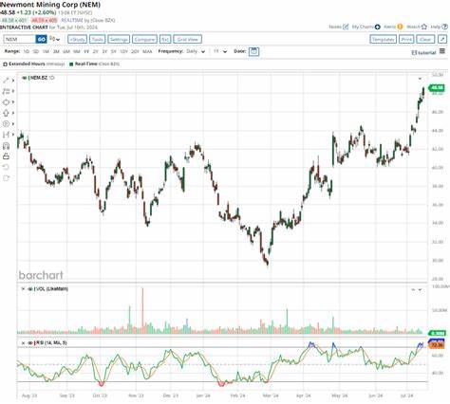Open the +Study button

click(x=77, y=39)
